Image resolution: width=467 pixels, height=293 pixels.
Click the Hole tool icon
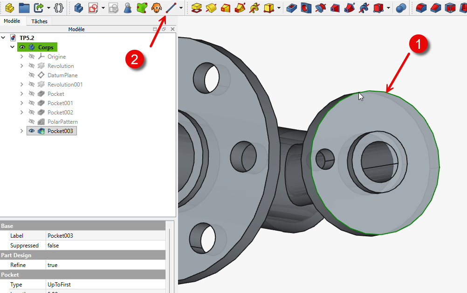(306, 8)
